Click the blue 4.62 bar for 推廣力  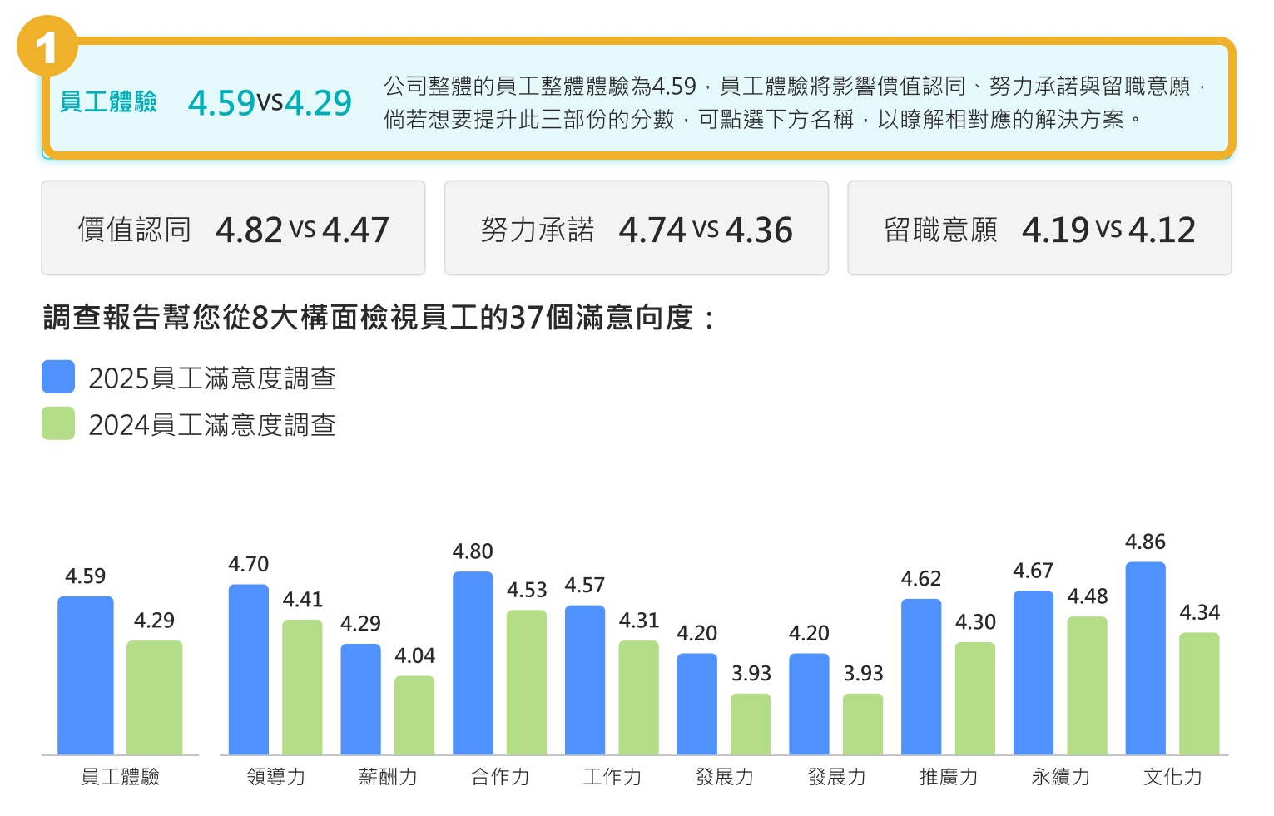click(921, 676)
